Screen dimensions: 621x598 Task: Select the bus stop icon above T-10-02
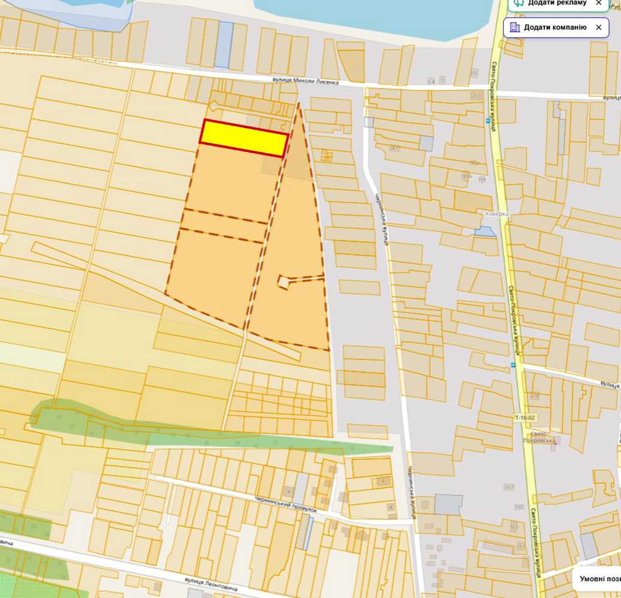coord(513,365)
